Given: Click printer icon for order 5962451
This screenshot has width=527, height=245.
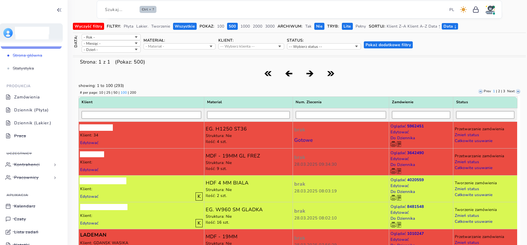Looking at the screenshot, I should click(x=393, y=144).
